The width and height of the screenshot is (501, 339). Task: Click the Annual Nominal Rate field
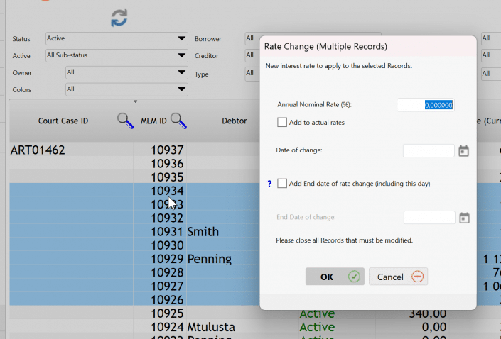click(x=425, y=105)
